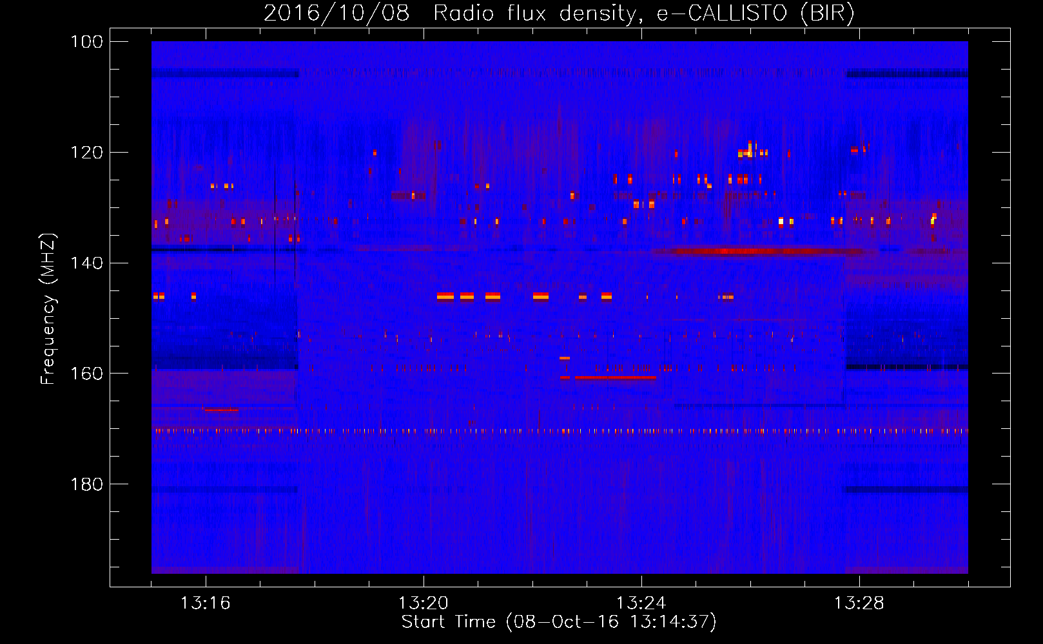Click the plot title "2016/10/08 Radio flux density, e-CALLISTO (BIR)"
The height and width of the screenshot is (644, 1043).
559,13
